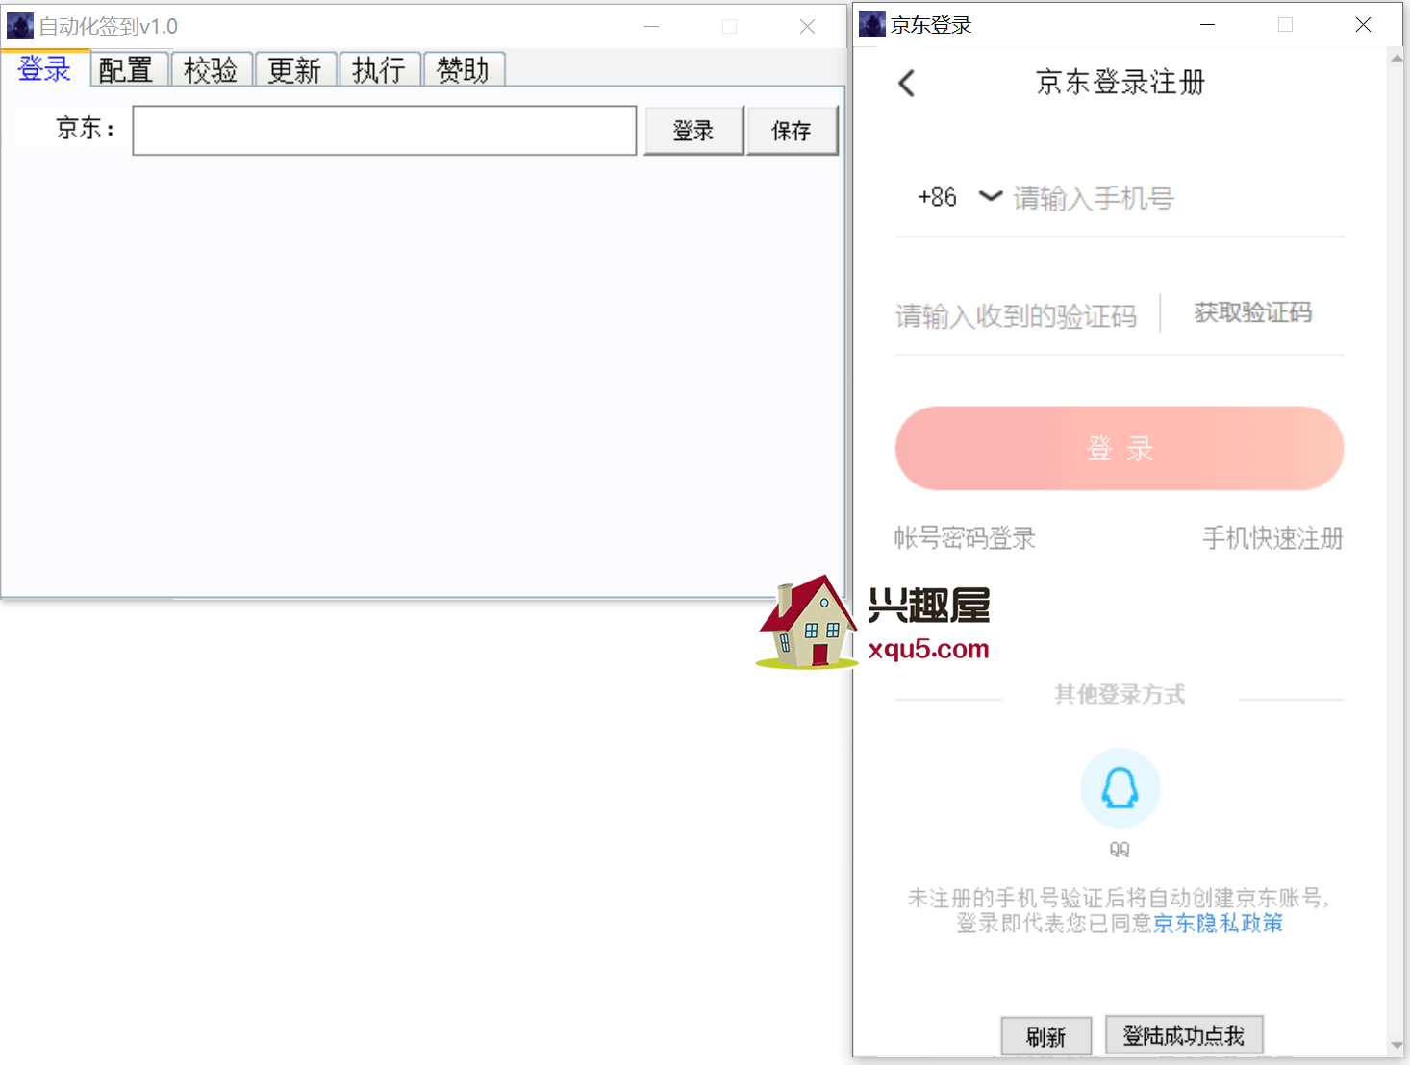Click the back arrow in 京东登录注册
Screen dimensions: 1410x1065
tap(906, 83)
